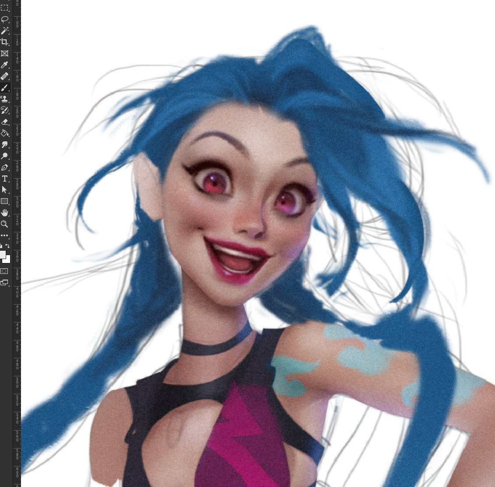The image size is (495, 487).
Task: Toggle Quick Mask mode
Action: click(x=4, y=271)
